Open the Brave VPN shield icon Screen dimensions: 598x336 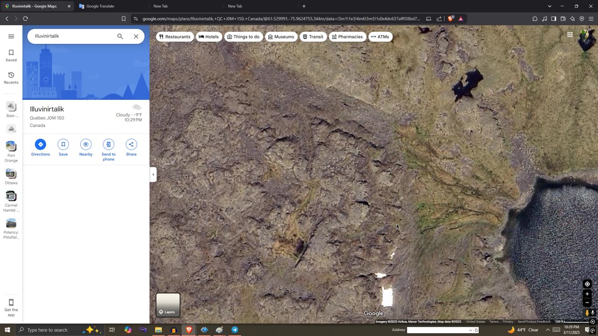coord(582,19)
